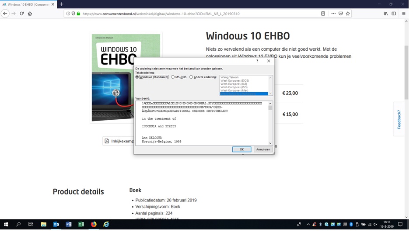Bookmark this page with the star

tap(348, 14)
